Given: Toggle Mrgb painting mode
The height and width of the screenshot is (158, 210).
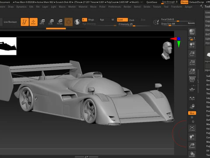Looking at the screenshot, I should coord(91,20).
